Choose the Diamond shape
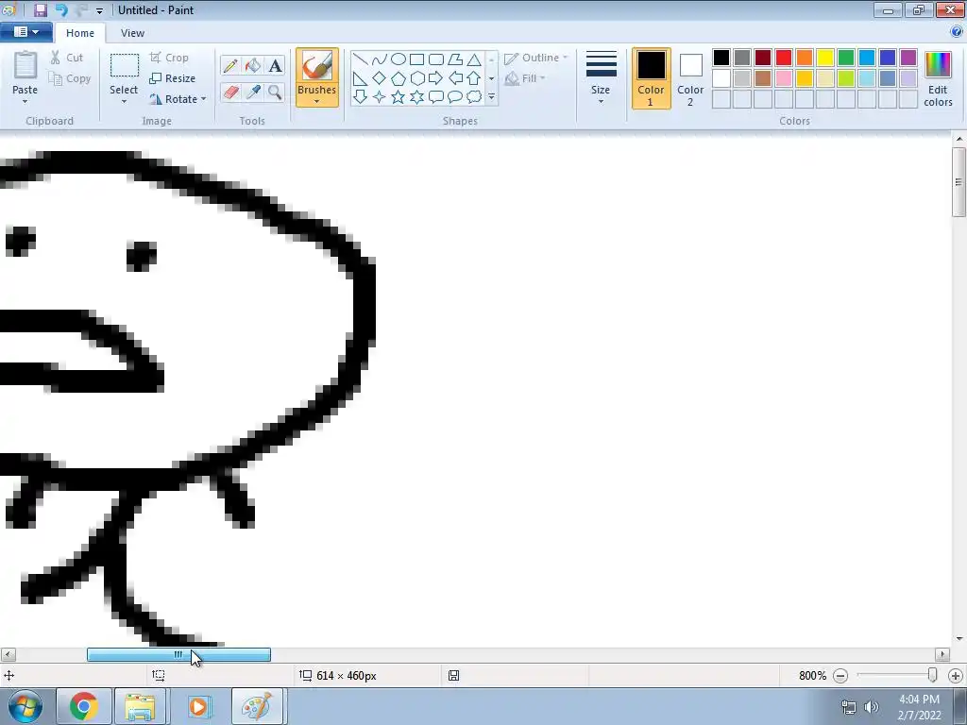 point(380,78)
